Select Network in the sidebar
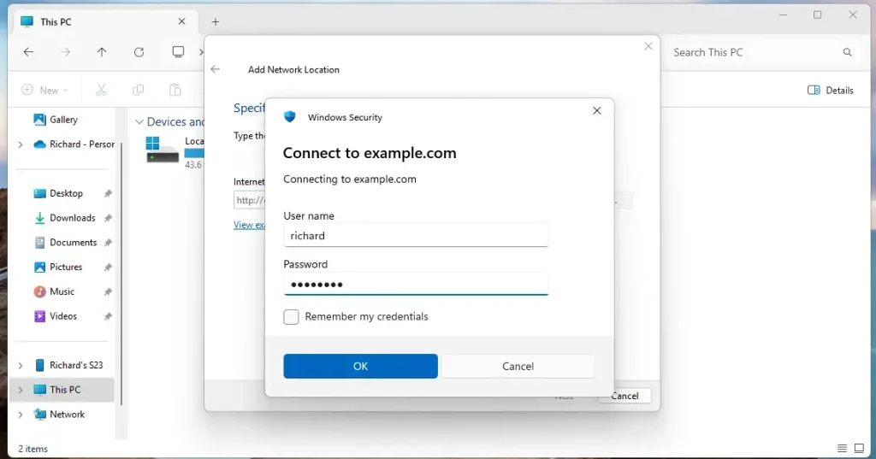Viewport: 876px width, 459px height. click(x=67, y=415)
